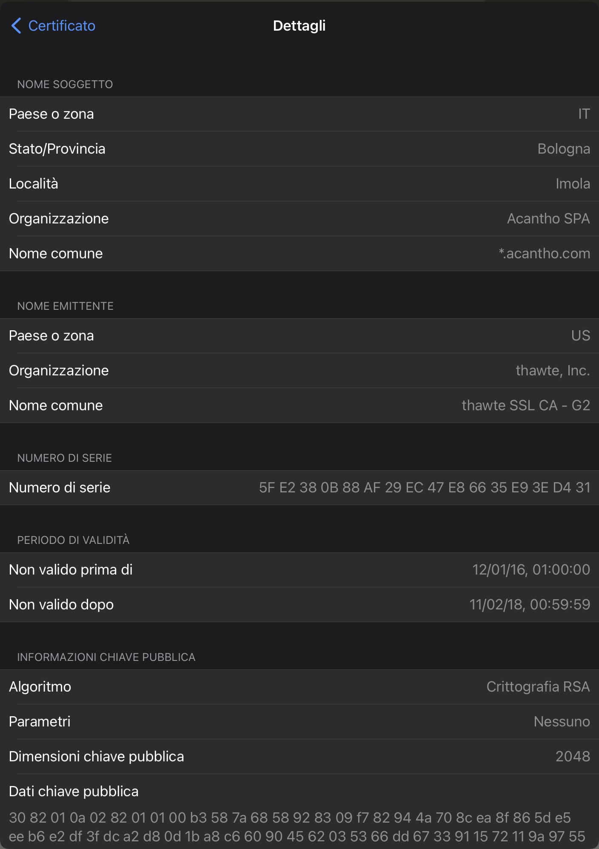Select the Dettagli title
This screenshot has width=599, height=849.
coord(299,26)
